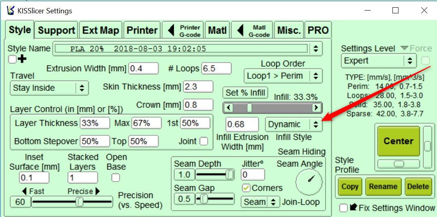This screenshot has height=217, width=437.
Task: Toggle the checkbox below Style Name
Action: [x=12, y=59]
